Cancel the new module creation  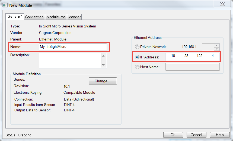pos(196,135)
